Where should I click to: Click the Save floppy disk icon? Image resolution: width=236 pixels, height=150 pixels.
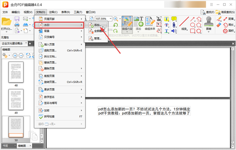coord(17,19)
